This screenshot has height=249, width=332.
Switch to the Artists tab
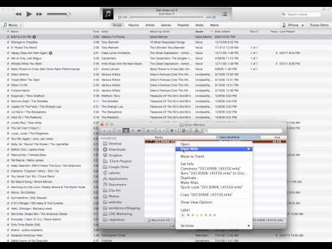(150, 25)
